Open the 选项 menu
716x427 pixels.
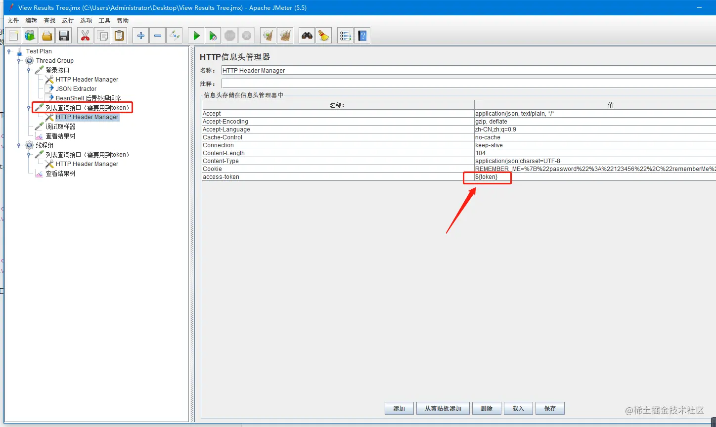pos(86,21)
